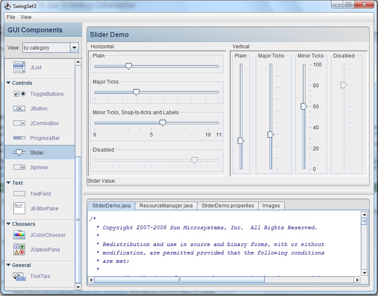Click the sidebar scroll up arrow
378x296 pixels.
(x=78, y=62)
